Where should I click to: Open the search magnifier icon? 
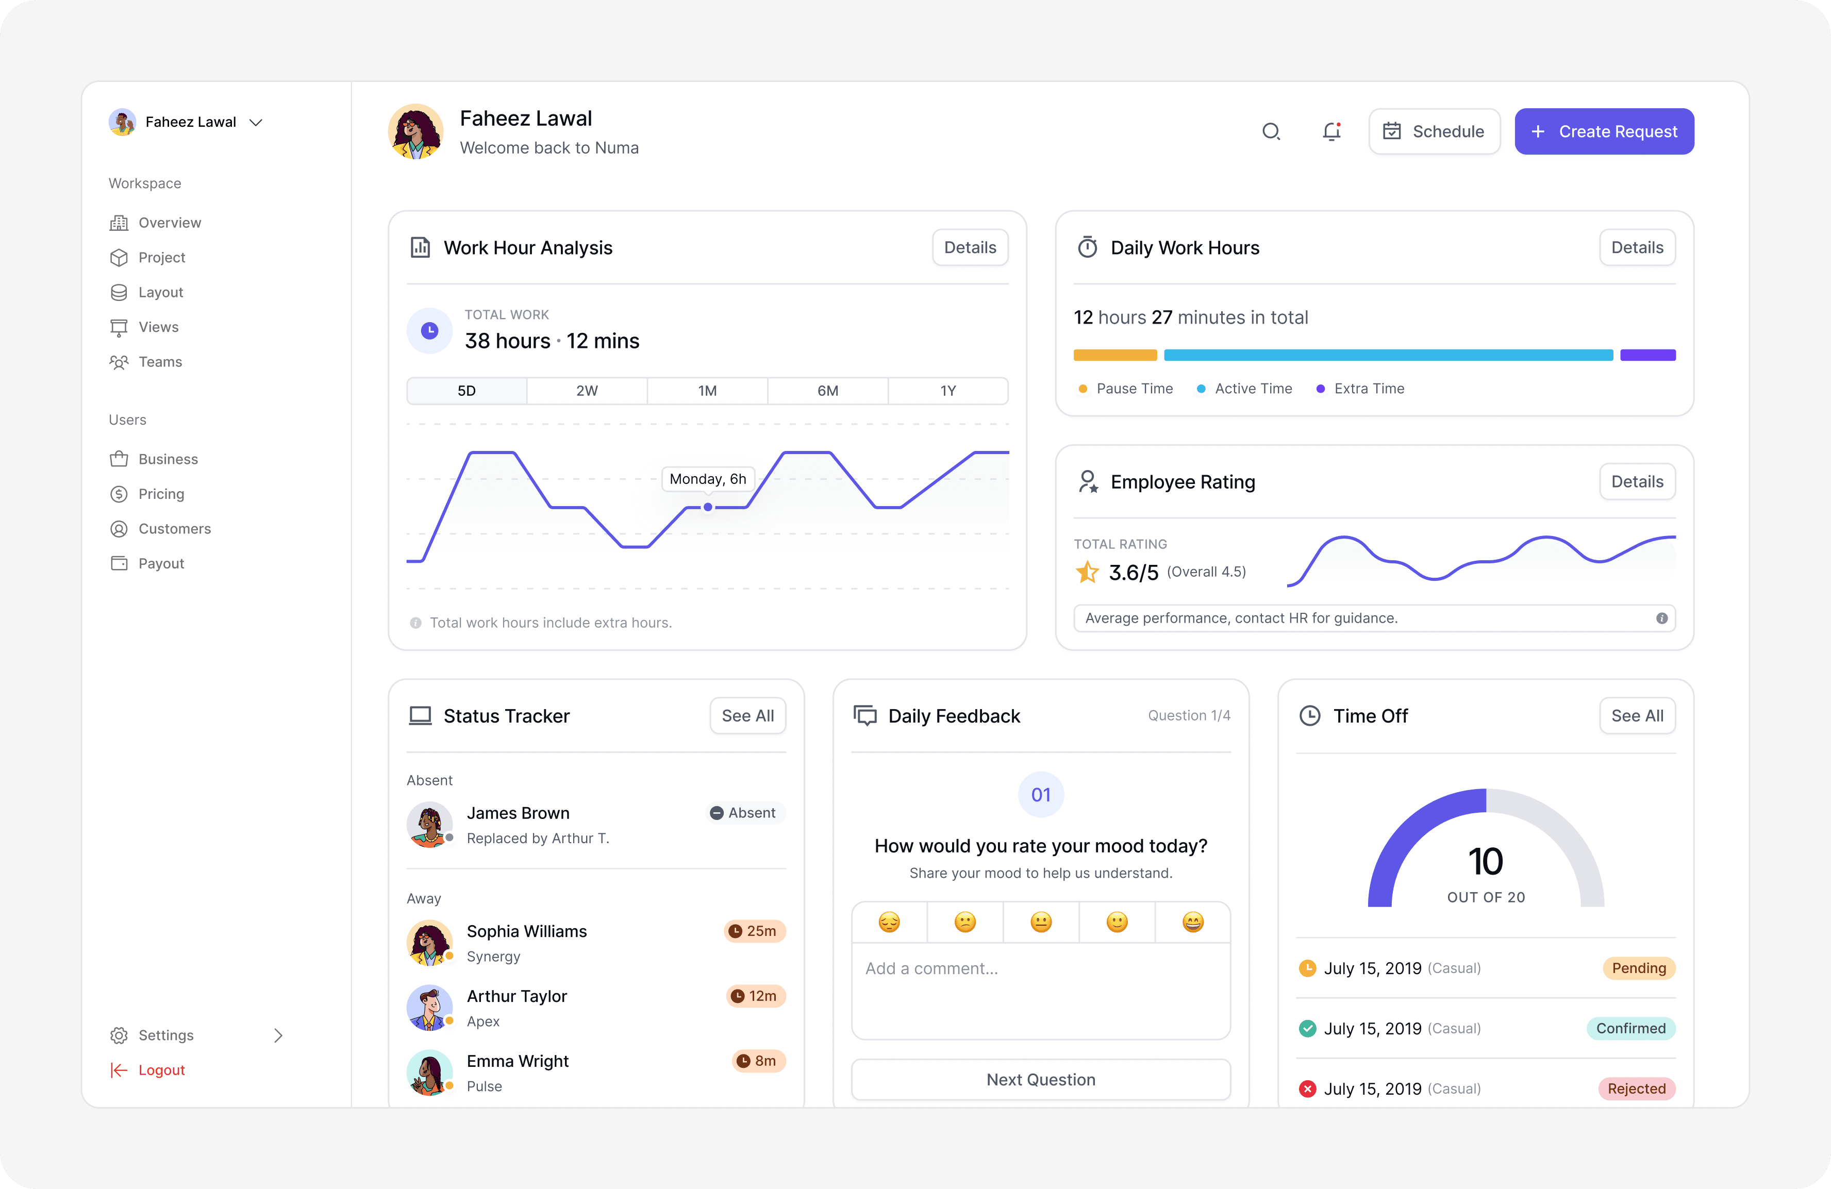coord(1271,131)
